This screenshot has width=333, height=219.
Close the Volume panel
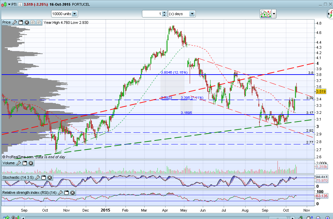pos(31,163)
